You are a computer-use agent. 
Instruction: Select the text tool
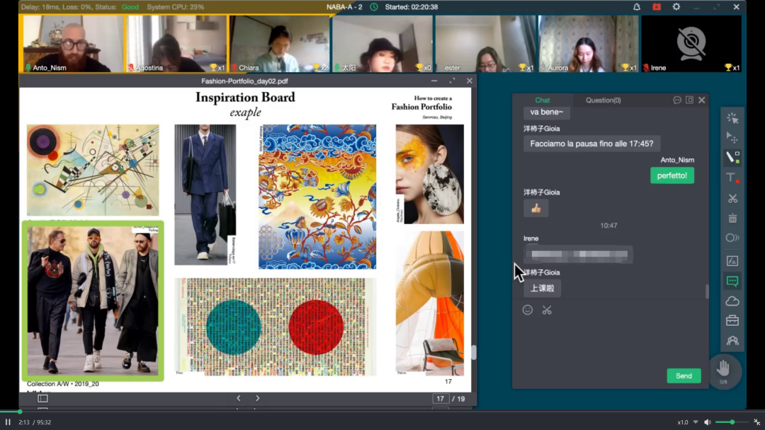click(732, 178)
